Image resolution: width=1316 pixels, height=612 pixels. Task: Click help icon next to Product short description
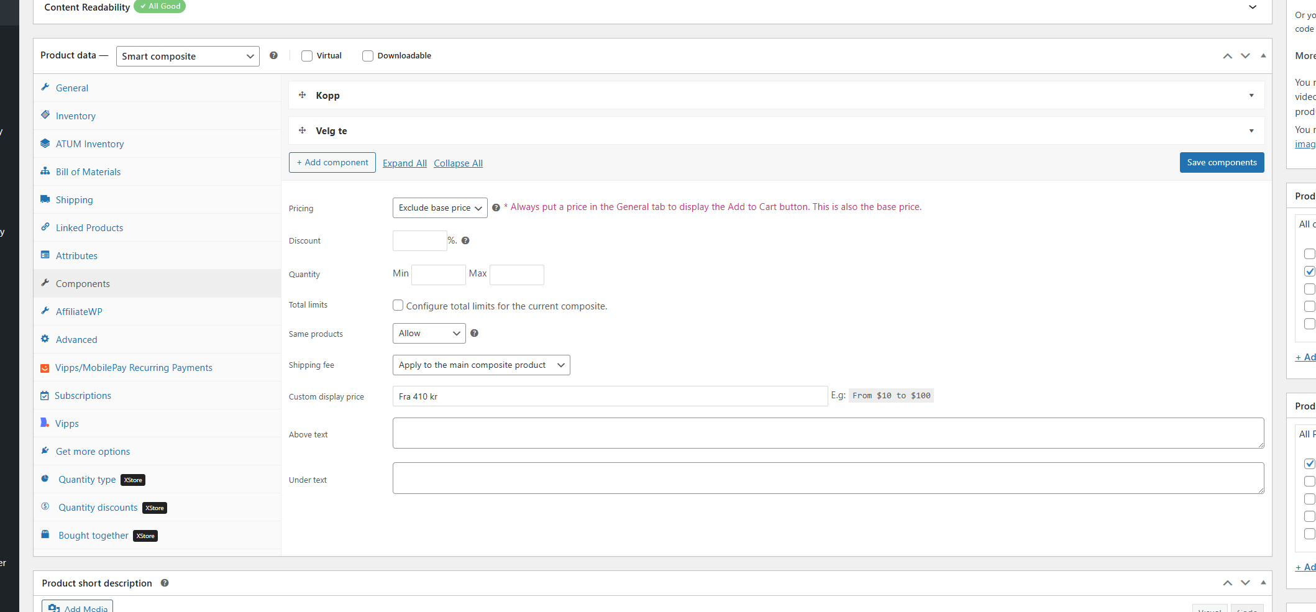click(x=165, y=583)
